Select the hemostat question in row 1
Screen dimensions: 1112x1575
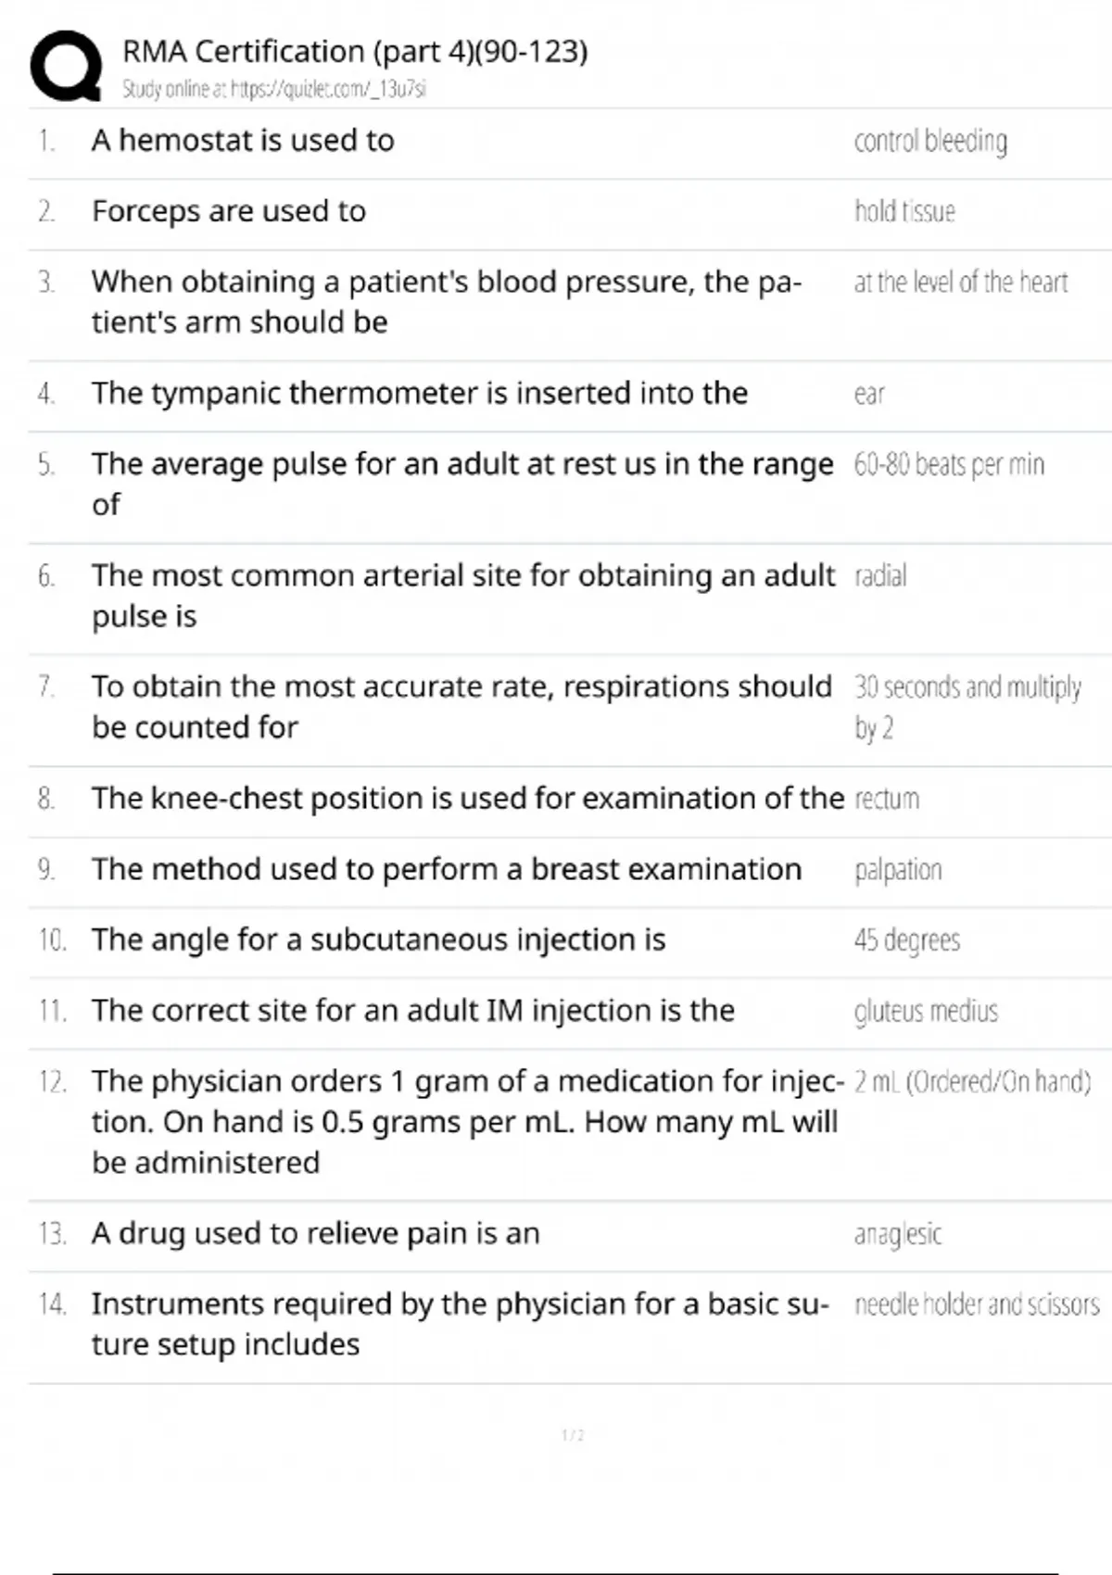pos(243,140)
